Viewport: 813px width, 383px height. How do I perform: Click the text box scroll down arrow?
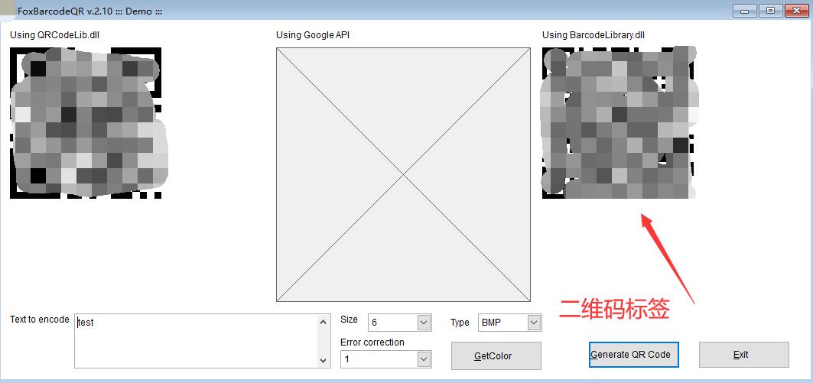(324, 359)
